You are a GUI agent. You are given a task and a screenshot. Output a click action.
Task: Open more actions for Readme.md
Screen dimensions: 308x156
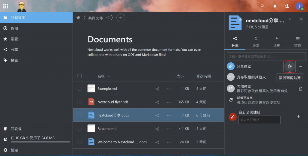(169, 129)
